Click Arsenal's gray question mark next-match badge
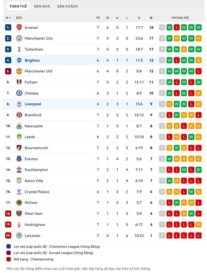This screenshot has height=273, width=207. [x=162, y=27]
